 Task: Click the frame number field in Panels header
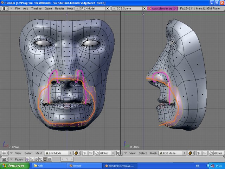coord(67,159)
